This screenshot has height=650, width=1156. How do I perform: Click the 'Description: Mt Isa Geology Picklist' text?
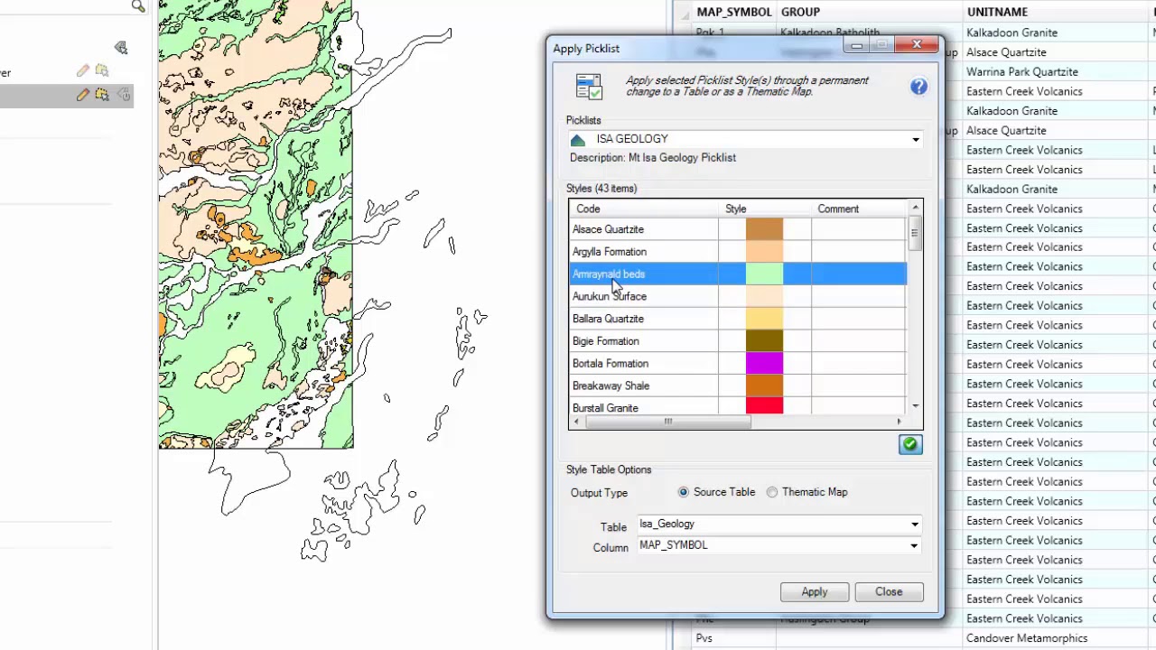point(653,158)
